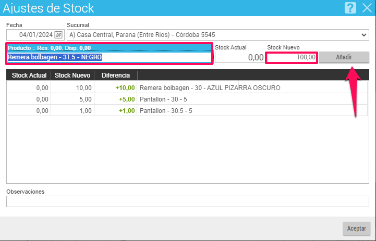Click the Aceptar button

coord(357,229)
